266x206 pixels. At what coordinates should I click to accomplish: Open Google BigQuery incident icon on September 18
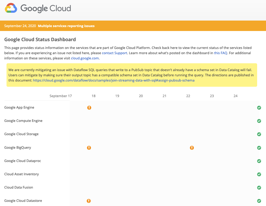point(89,148)
